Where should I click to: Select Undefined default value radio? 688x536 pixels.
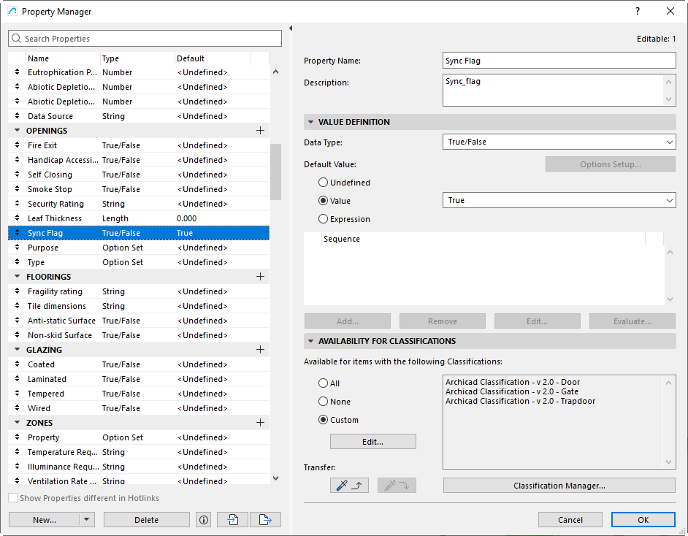[323, 183]
